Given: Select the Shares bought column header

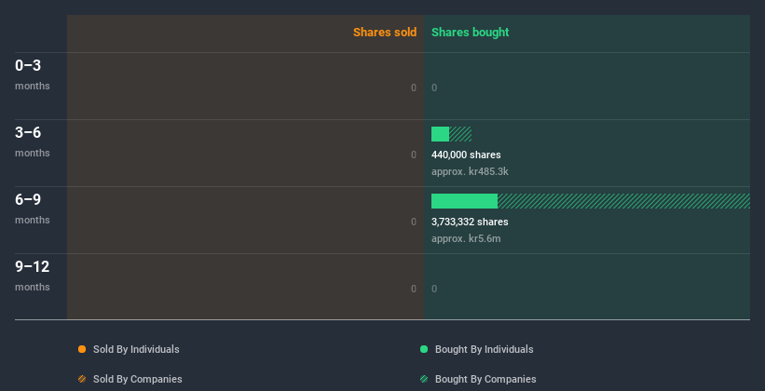Looking at the screenshot, I should tap(470, 33).
